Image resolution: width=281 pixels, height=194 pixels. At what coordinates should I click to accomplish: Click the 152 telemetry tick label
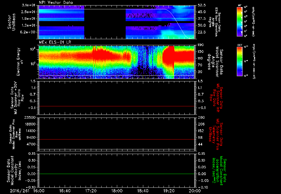point(201,131)
